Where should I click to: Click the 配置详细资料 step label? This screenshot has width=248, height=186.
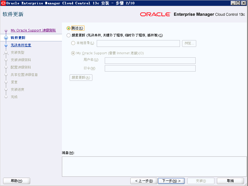[x=21, y=67]
